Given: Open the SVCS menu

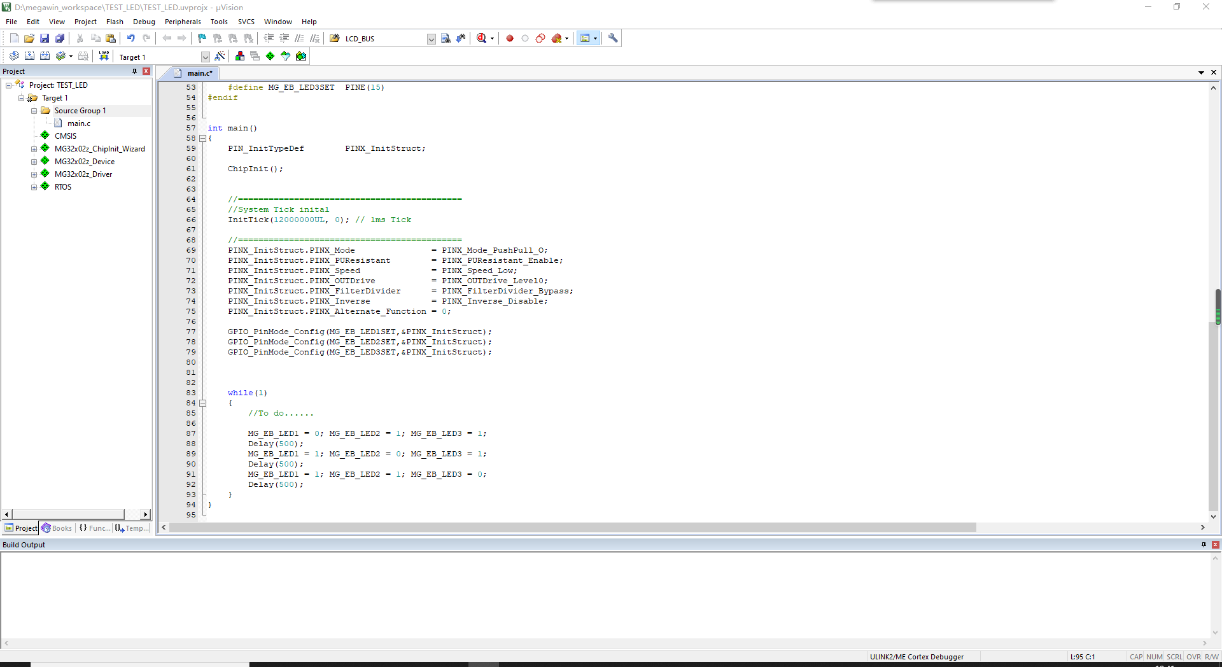Looking at the screenshot, I should click(x=246, y=22).
